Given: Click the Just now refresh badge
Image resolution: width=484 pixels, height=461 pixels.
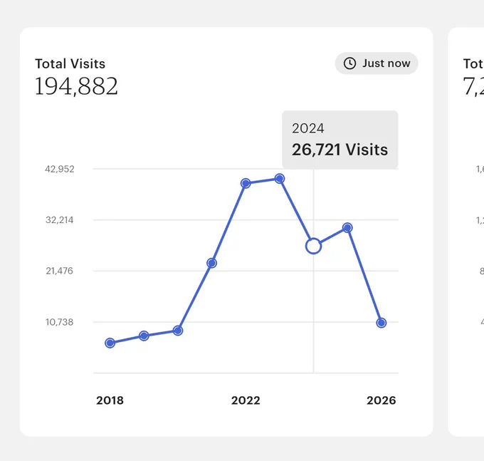Looking at the screenshot, I should 377,63.
